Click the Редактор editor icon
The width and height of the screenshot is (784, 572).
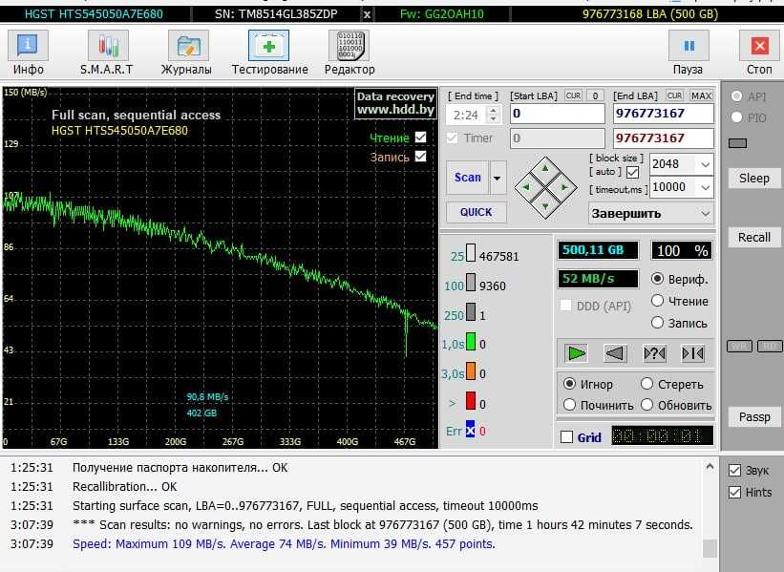click(x=349, y=52)
